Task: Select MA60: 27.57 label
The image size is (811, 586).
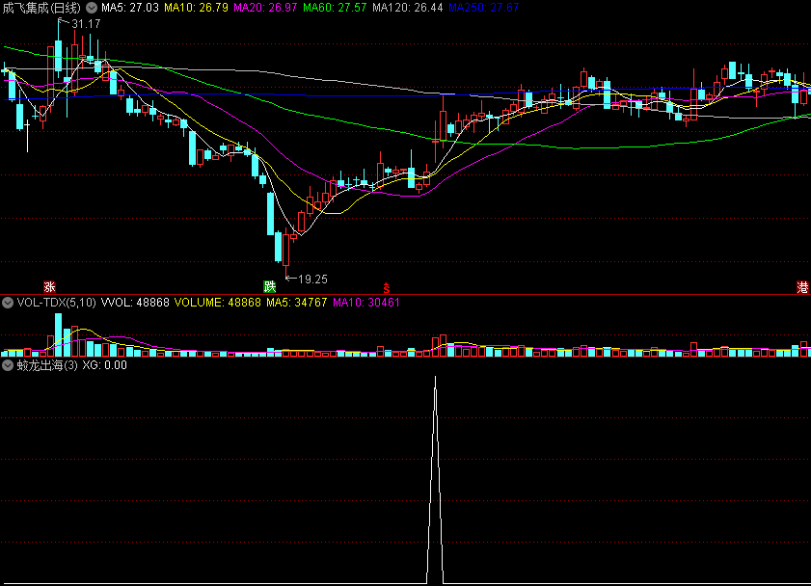Action: [335, 8]
